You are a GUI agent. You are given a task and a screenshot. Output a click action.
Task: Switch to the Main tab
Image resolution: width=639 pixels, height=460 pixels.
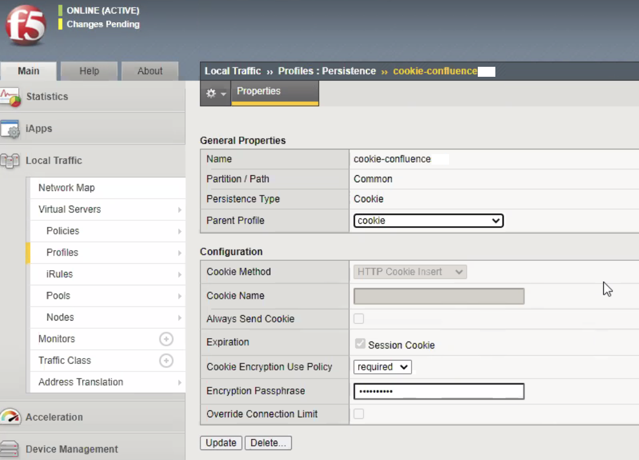pyautogui.click(x=29, y=71)
